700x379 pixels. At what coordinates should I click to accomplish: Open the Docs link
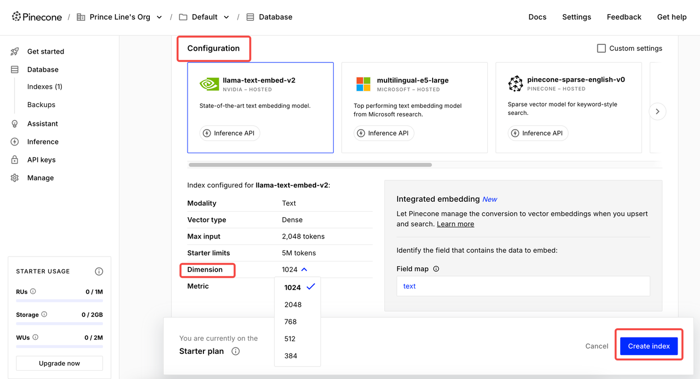(538, 17)
